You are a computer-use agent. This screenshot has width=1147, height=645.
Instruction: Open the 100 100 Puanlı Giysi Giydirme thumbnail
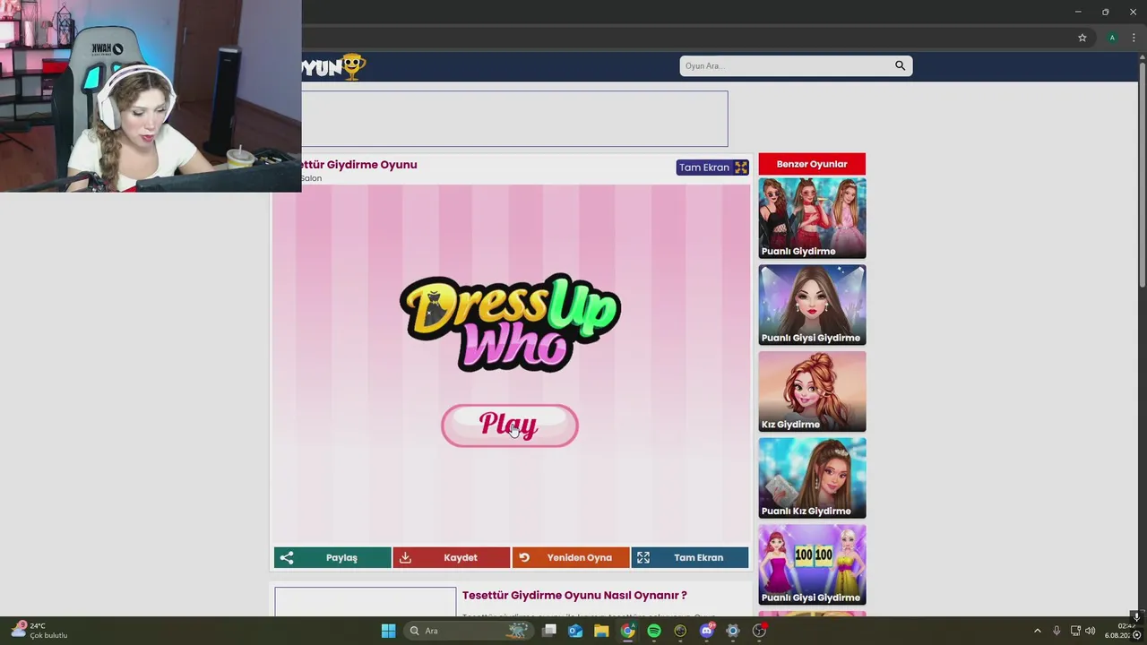click(x=812, y=564)
